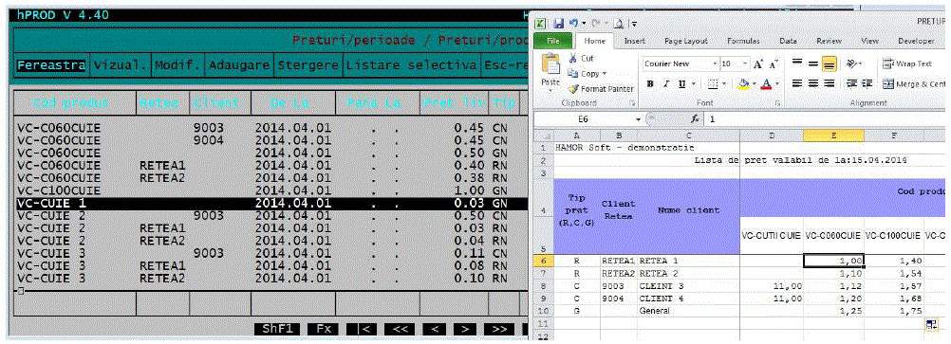Choose Adaugare in hPROD menu
The image size is (951, 344).
[239, 64]
